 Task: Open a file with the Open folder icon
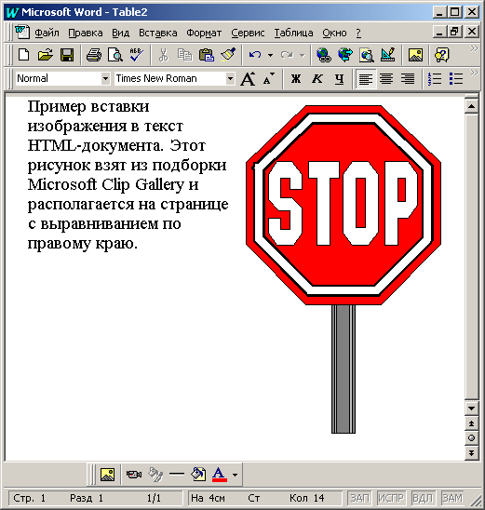pos(46,55)
